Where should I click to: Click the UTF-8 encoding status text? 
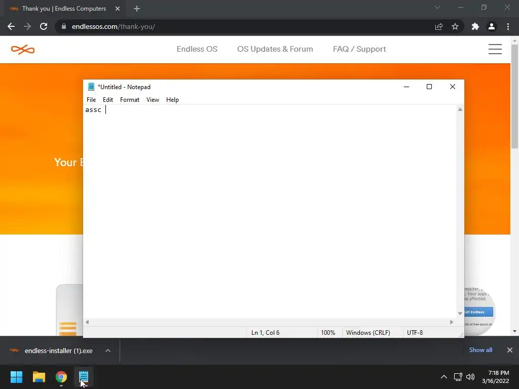coord(415,333)
